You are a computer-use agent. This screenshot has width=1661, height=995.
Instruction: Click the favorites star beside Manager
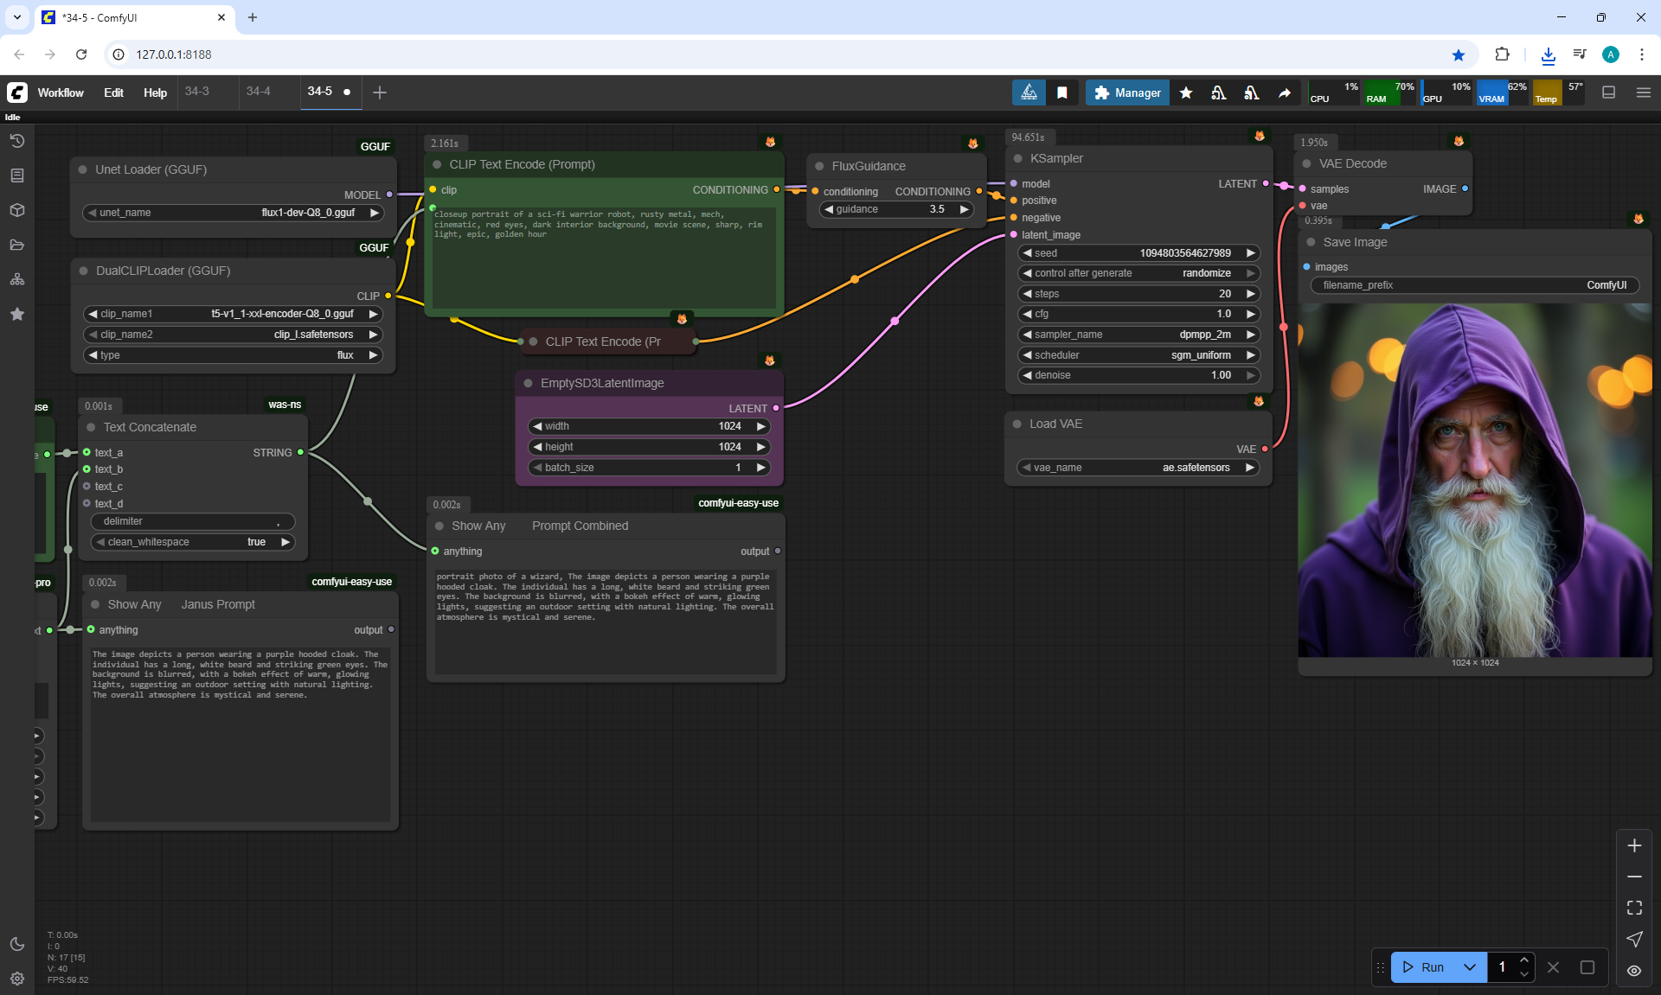(1186, 92)
